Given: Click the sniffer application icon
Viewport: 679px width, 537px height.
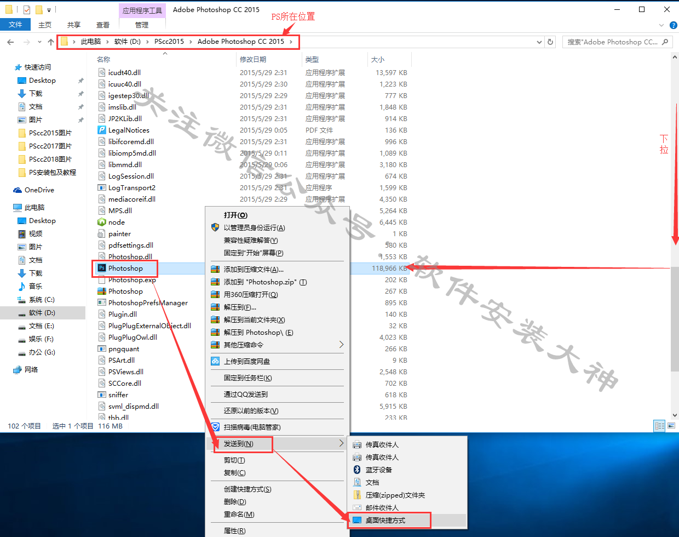Looking at the screenshot, I should [x=102, y=395].
